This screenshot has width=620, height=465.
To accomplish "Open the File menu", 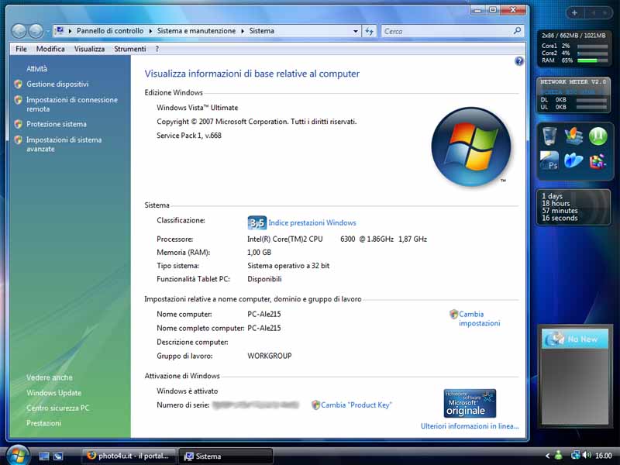I will tap(22, 49).
